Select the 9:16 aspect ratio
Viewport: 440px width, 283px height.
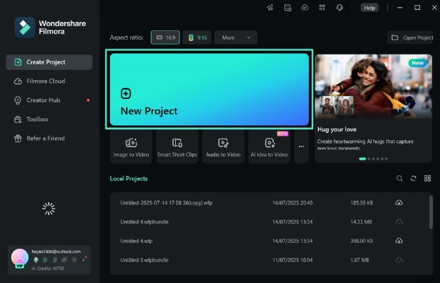pyautogui.click(x=197, y=37)
